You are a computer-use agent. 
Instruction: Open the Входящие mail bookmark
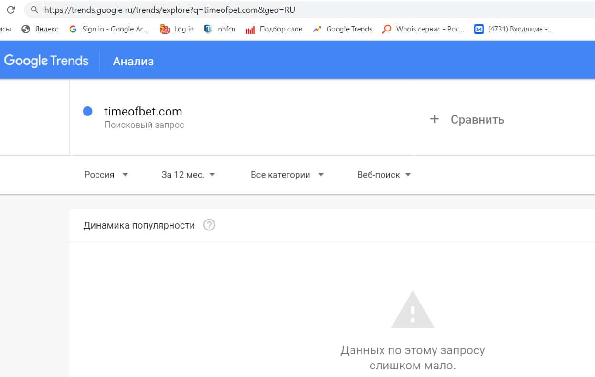pyautogui.click(x=513, y=29)
